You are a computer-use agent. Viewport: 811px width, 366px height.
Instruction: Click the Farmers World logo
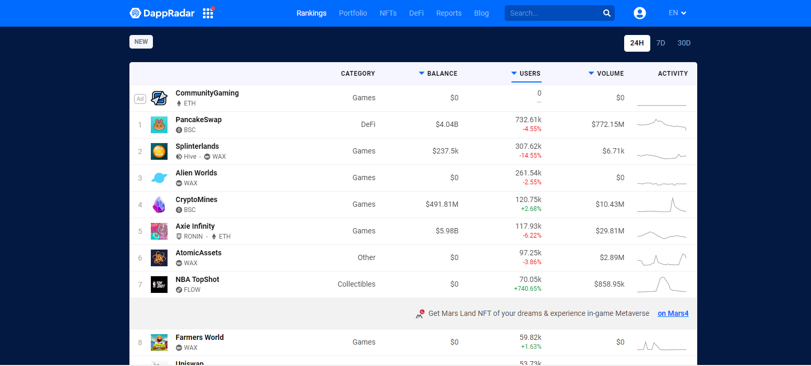click(x=159, y=343)
